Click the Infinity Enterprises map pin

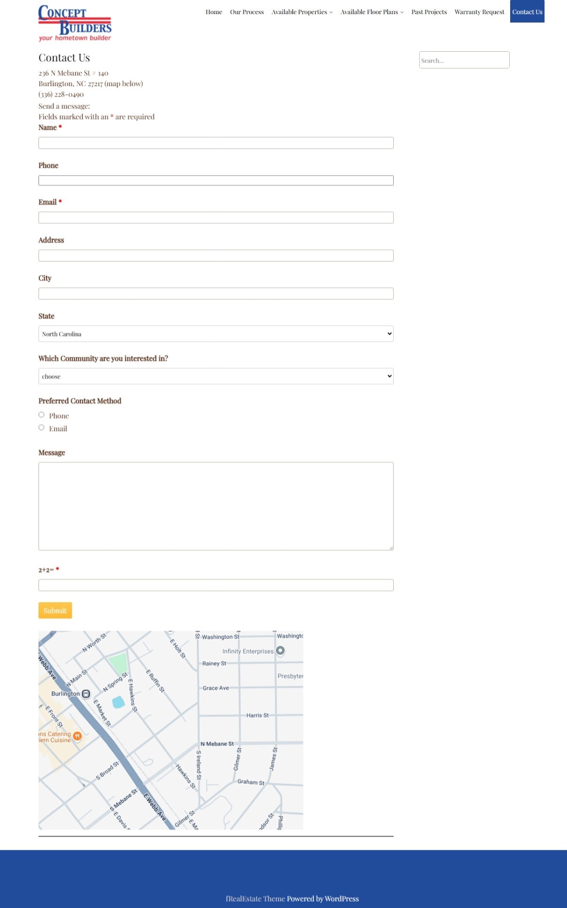click(x=280, y=651)
